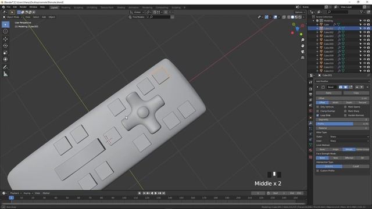Open the Object Mode dropdown
Screen dimensions: 372x209
(x=13, y=17)
